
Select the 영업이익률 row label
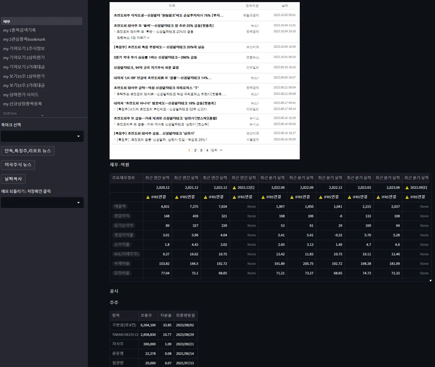pos(123,235)
